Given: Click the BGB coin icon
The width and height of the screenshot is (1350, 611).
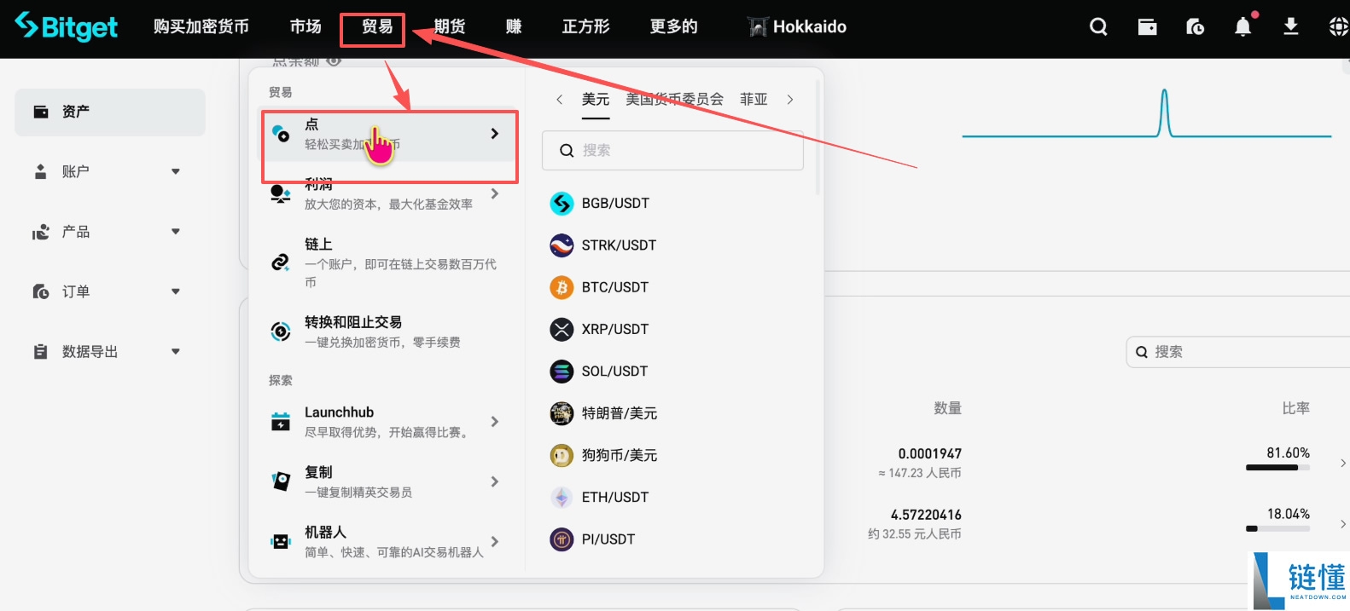Looking at the screenshot, I should [x=562, y=203].
